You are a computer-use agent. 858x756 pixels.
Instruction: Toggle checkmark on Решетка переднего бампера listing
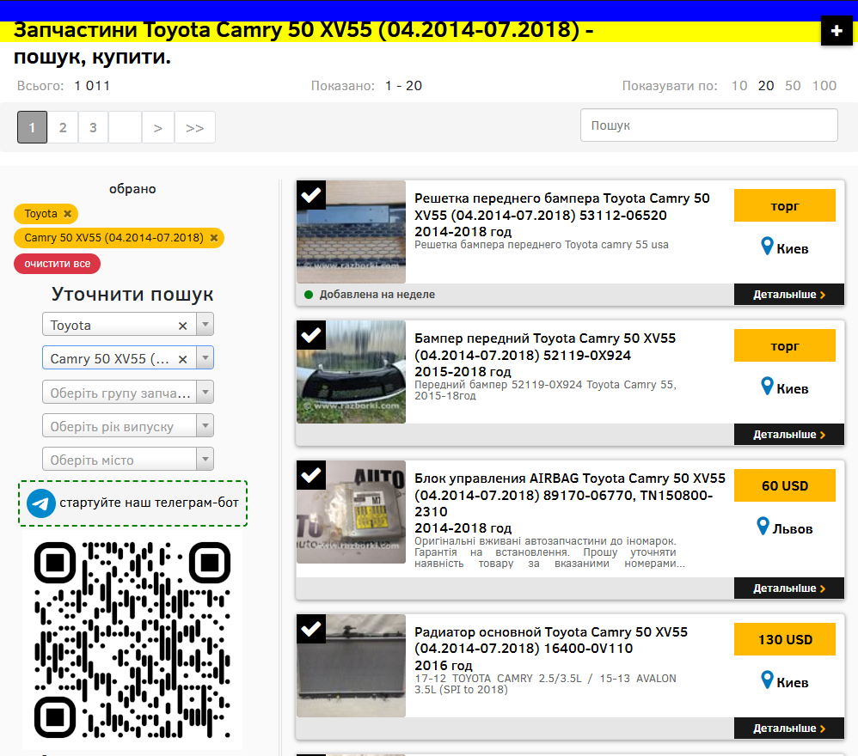pyautogui.click(x=311, y=195)
